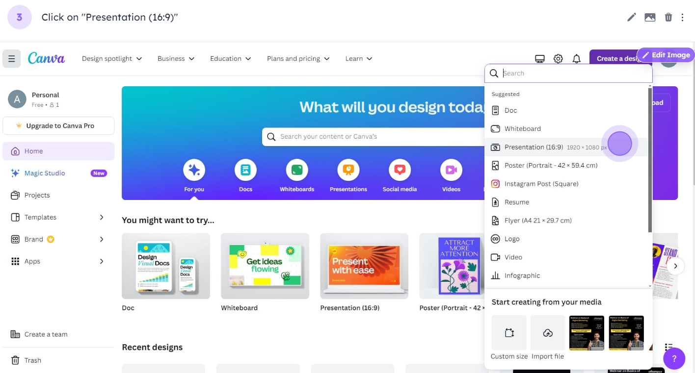The image size is (695, 373).
Task: Choose Resume from suggested list
Action: pyautogui.click(x=566, y=202)
